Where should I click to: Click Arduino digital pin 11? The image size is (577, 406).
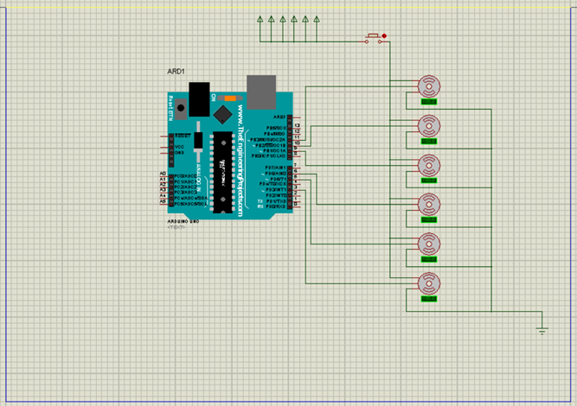(294, 140)
